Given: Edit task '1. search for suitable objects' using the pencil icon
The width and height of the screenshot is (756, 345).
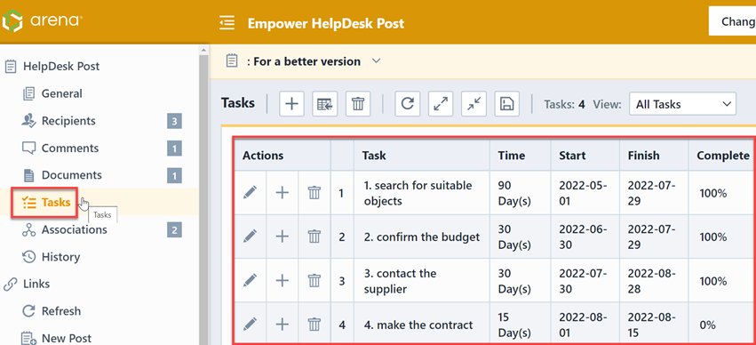Looking at the screenshot, I should tap(250, 193).
